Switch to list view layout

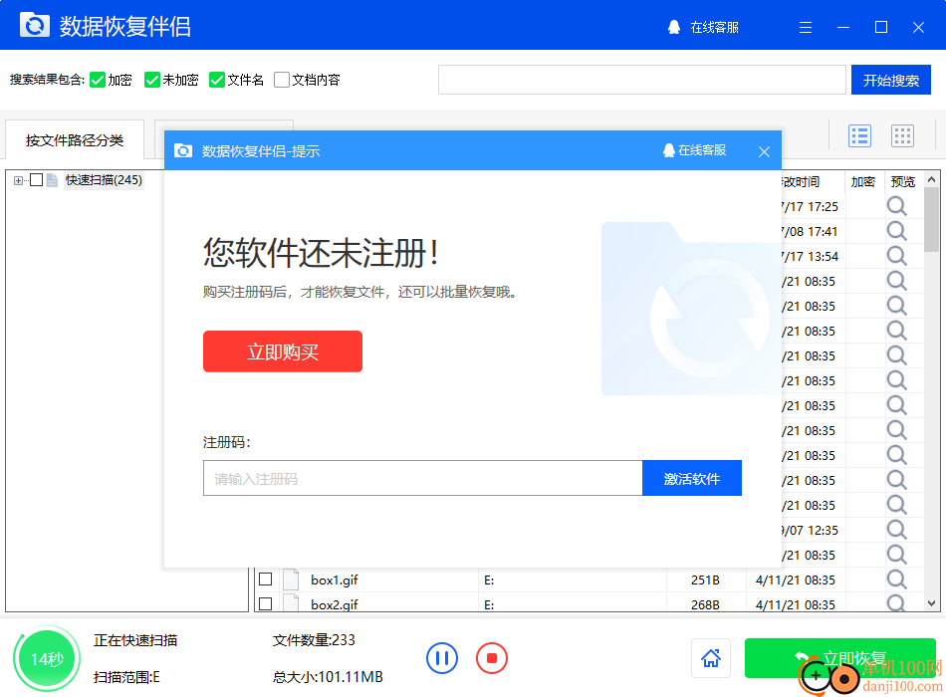[x=859, y=135]
